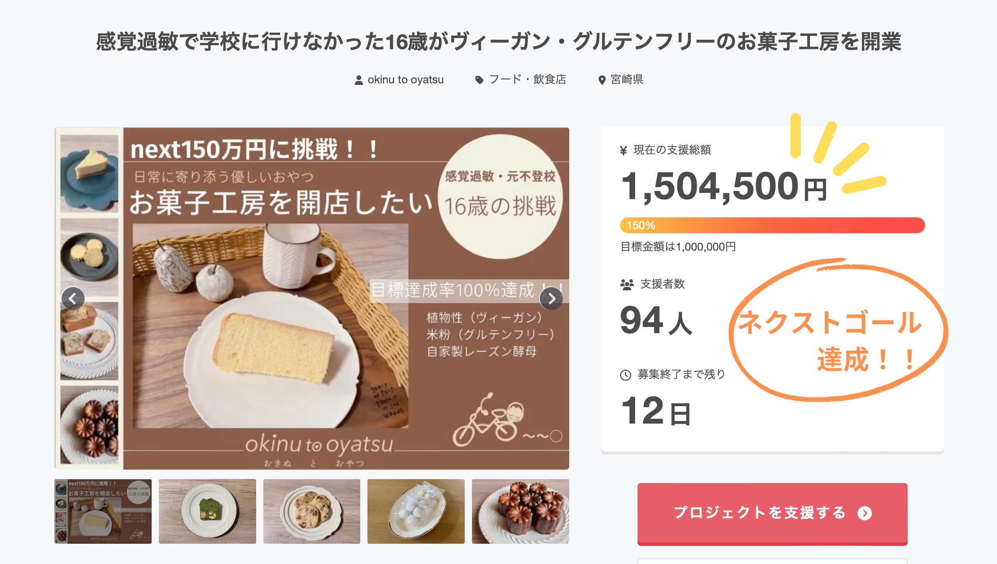997x564 pixels.
Task: Open the 宮崎県 location link
Action: pos(627,80)
